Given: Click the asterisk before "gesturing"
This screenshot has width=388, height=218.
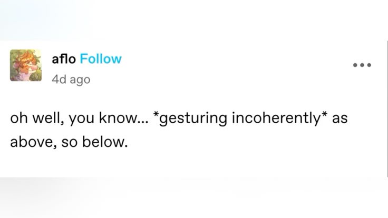Looking at the screenshot, I should (x=155, y=116).
